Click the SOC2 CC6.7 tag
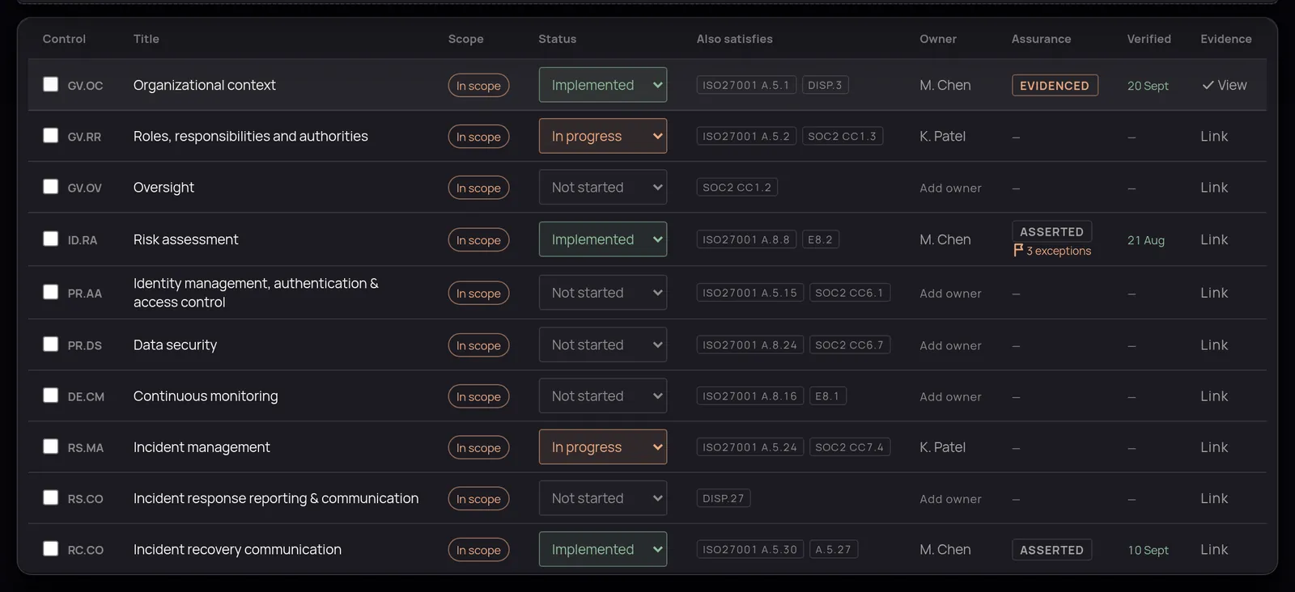This screenshot has height=592, width=1295. 850,345
